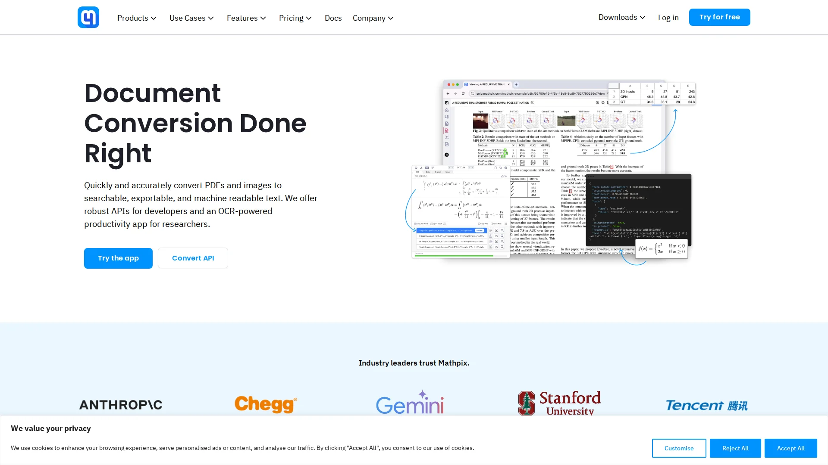Click the Mathpix logo icon

[88, 17]
